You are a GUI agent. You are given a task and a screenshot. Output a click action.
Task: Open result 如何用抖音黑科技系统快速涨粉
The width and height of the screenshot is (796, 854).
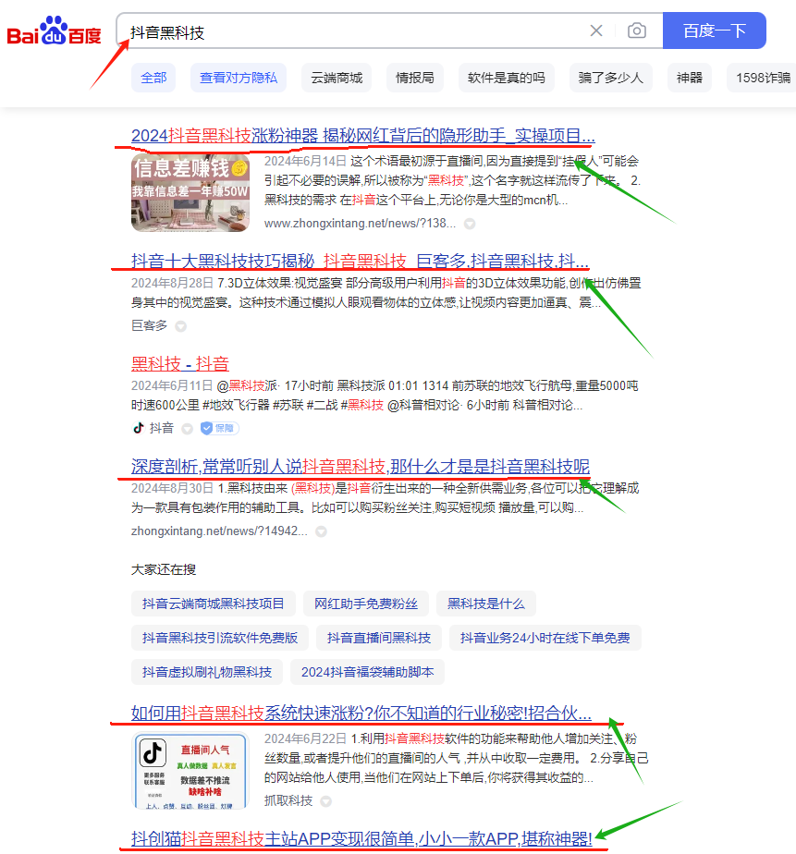point(361,713)
